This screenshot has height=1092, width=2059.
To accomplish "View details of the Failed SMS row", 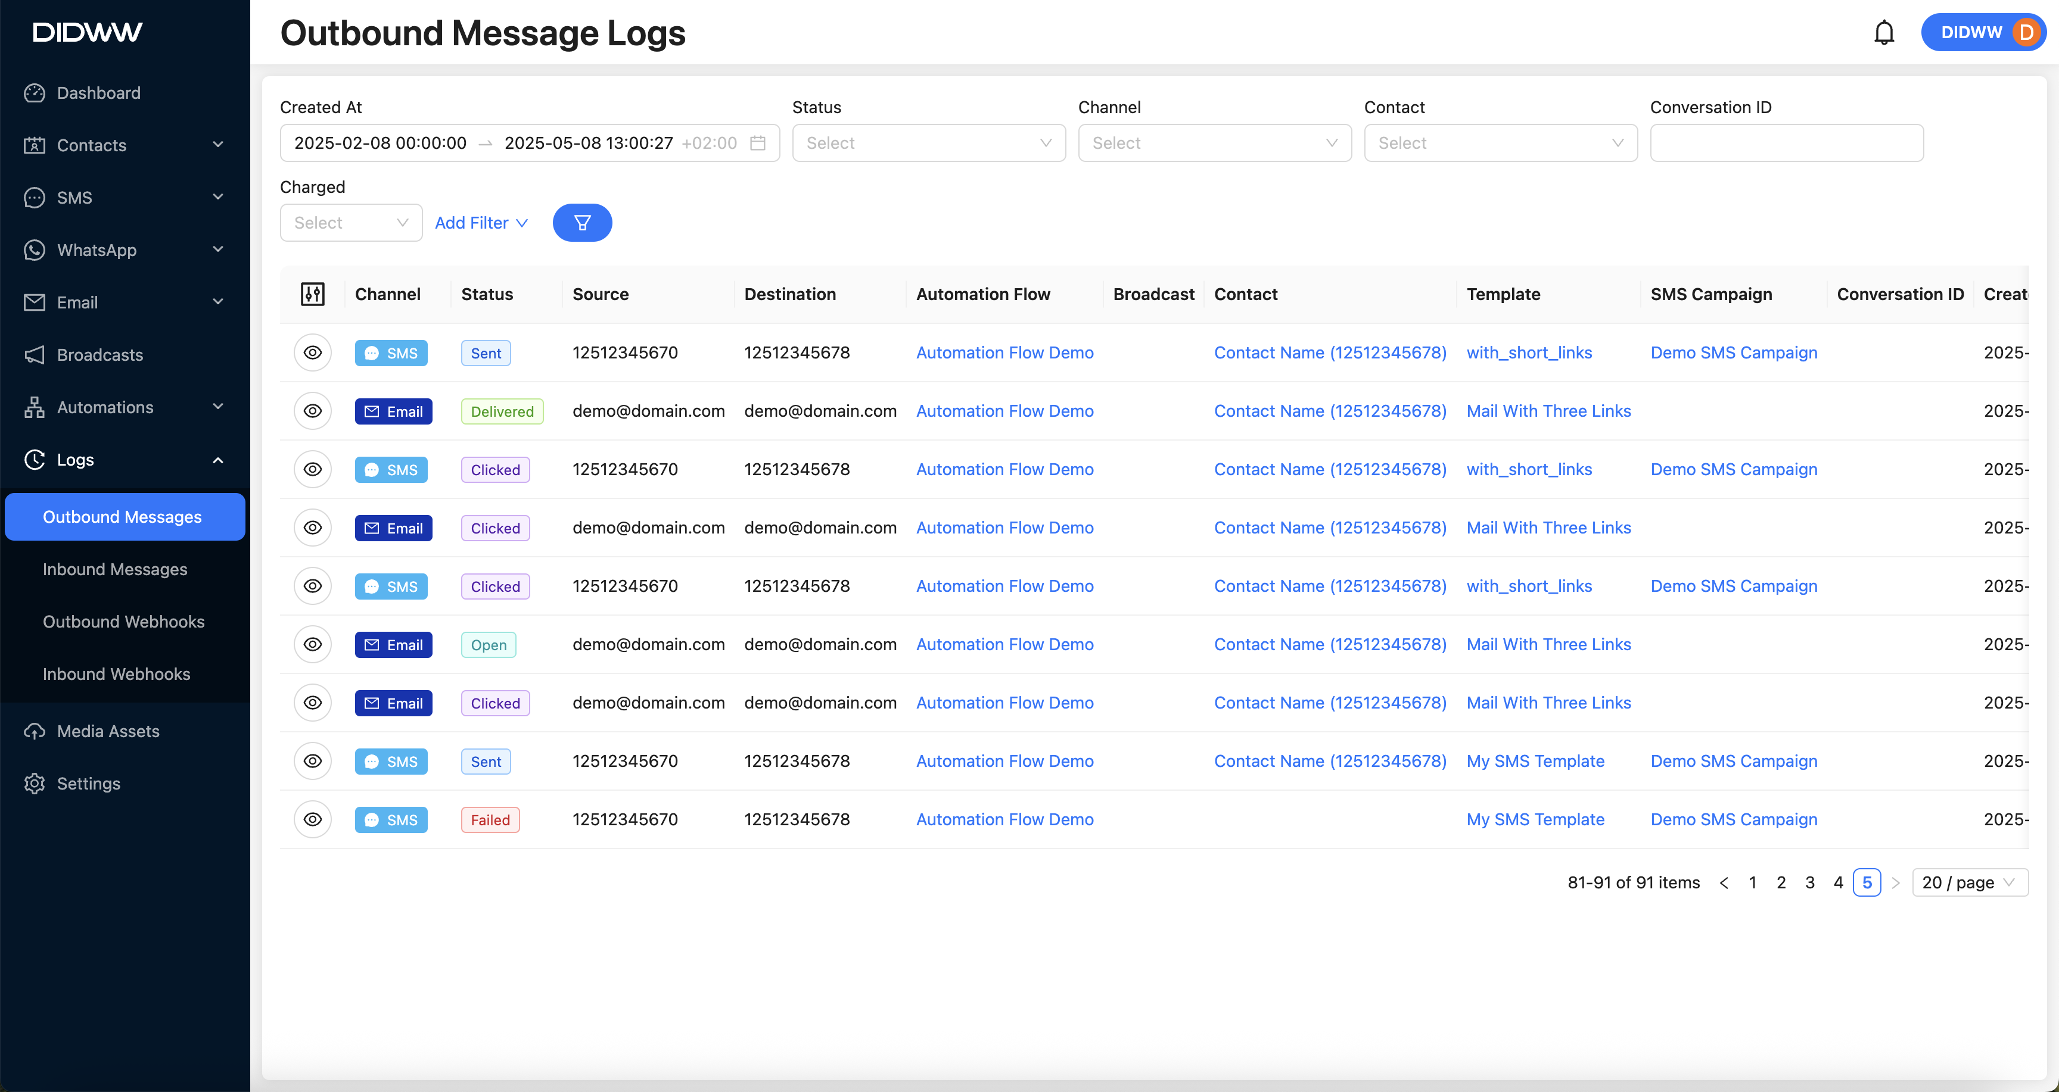I will [x=313, y=820].
